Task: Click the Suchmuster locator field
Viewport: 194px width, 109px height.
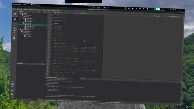Action: 28,99
